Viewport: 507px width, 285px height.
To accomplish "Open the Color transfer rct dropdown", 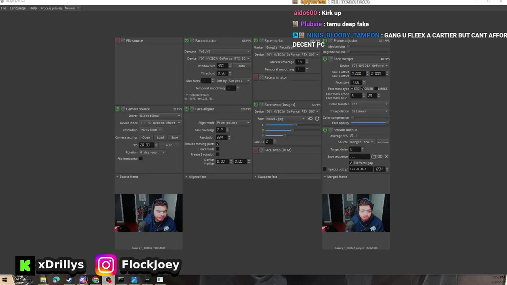I will (370, 104).
